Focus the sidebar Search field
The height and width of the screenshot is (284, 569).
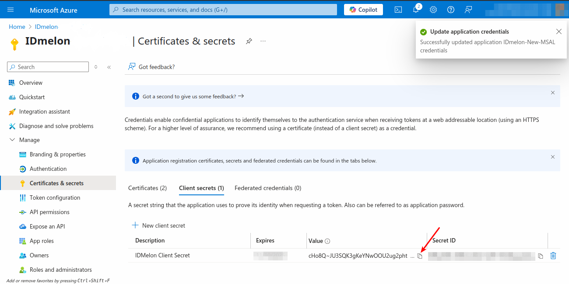48,67
